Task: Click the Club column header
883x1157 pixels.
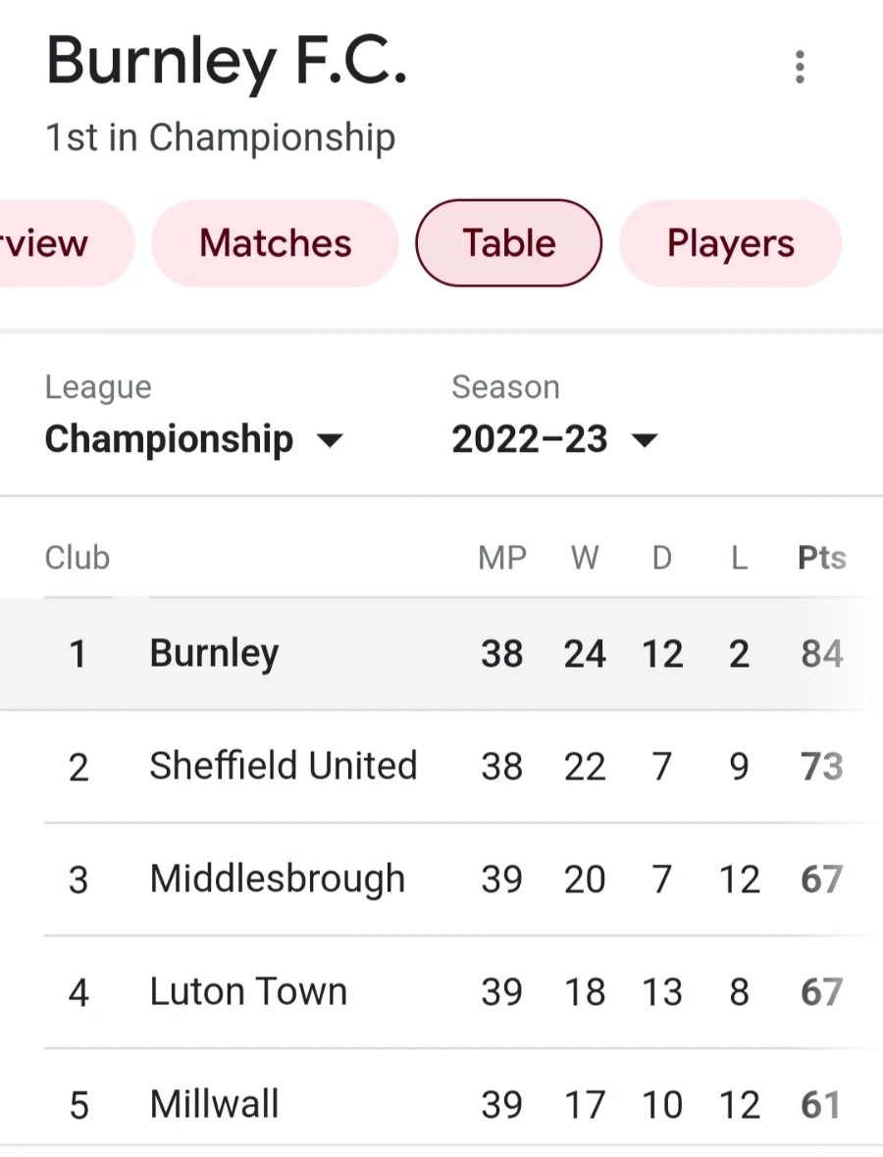Action: (x=77, y=558)
